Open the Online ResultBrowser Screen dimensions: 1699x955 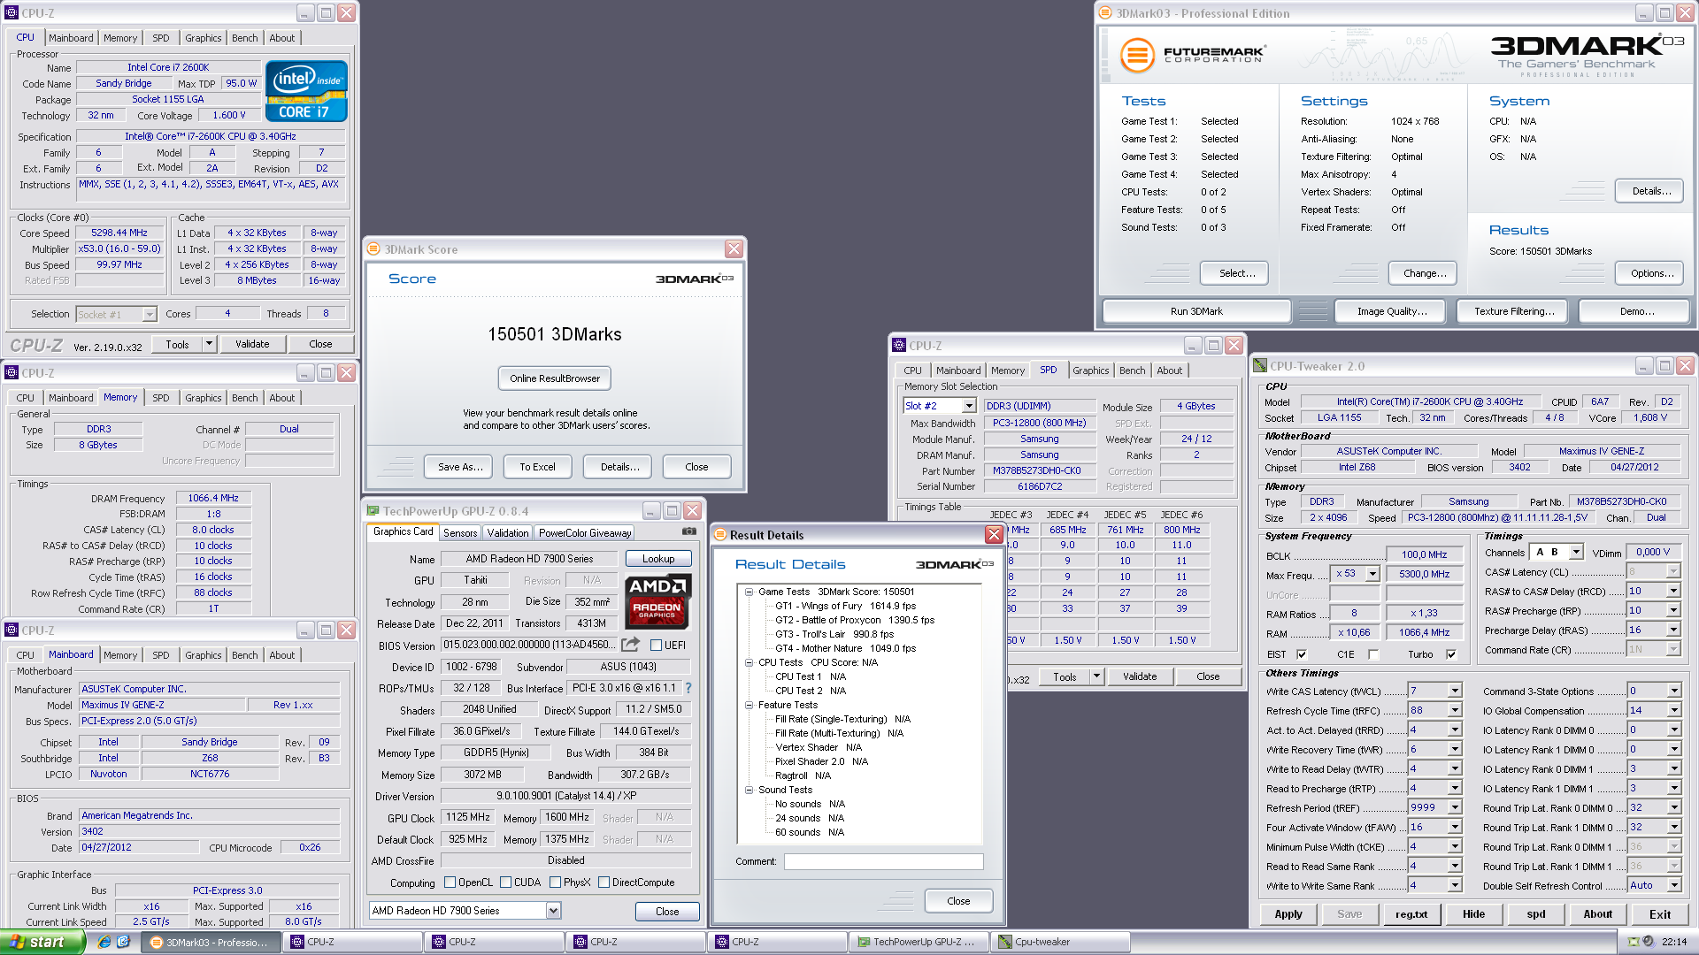click(555, 378)
